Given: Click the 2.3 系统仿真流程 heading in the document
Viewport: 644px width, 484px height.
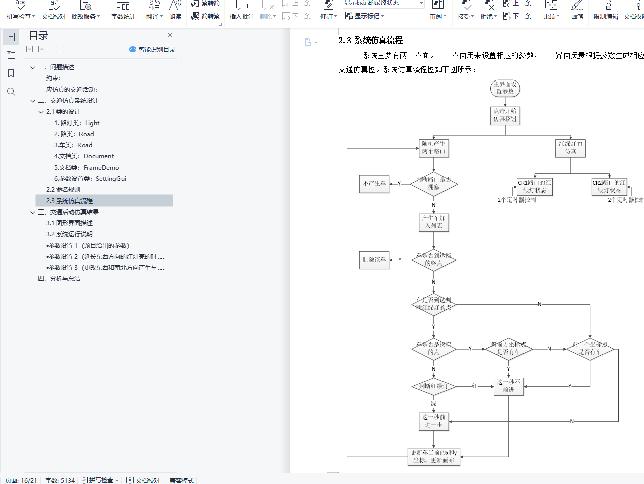Looking at the screenshot, I should coord(371,40).
